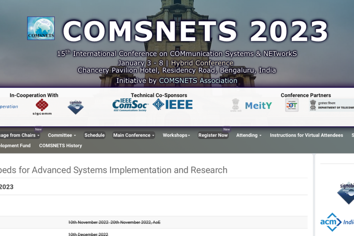Click the COMSNETS globe logo

pyautogui.click(x=41, y=28)
